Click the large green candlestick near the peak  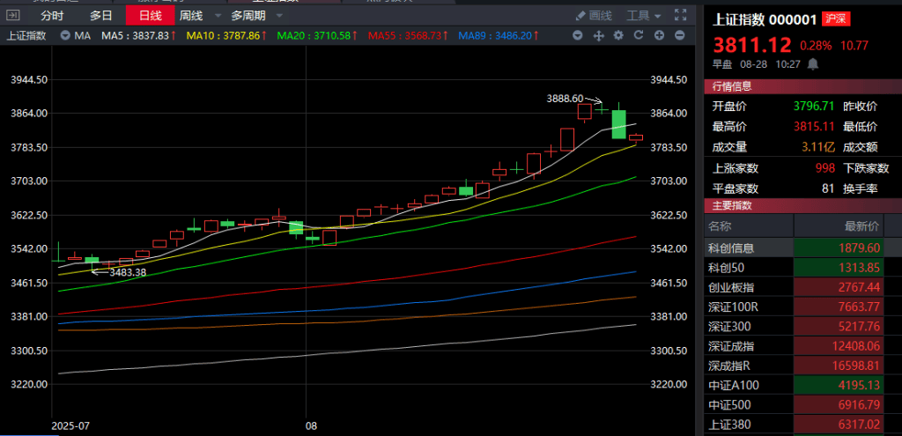pyautogui.click(x=618, y=124)
